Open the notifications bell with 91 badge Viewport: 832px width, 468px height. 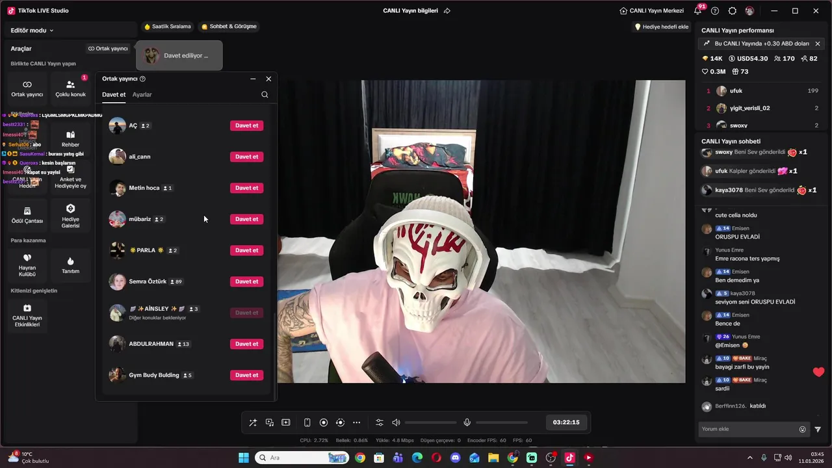click(697, 11)
